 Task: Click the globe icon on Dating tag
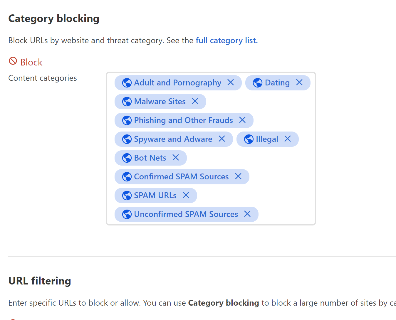[x=258, y=83]
